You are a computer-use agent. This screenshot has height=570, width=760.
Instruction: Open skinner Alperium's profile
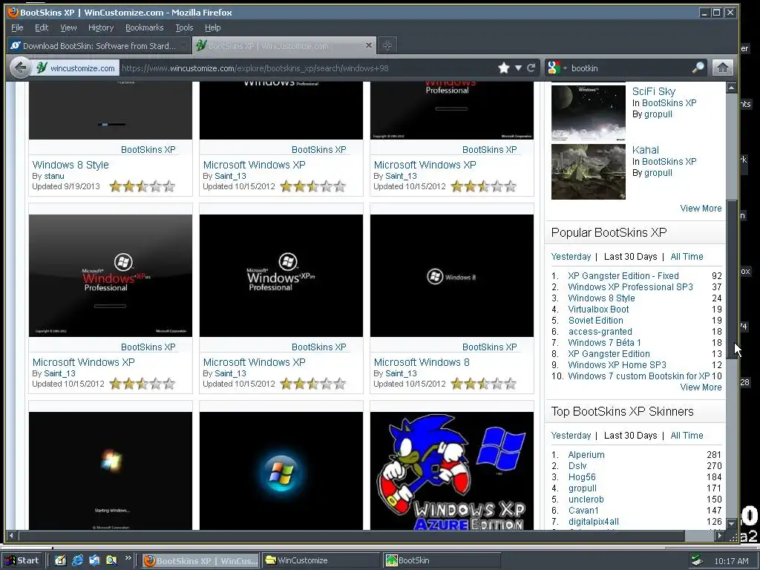pos(586,455)
